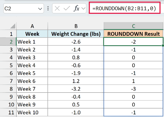The width and height of the screenshot is (164, 117).
Task: Select row 3 header
Action: pos(8,49)
